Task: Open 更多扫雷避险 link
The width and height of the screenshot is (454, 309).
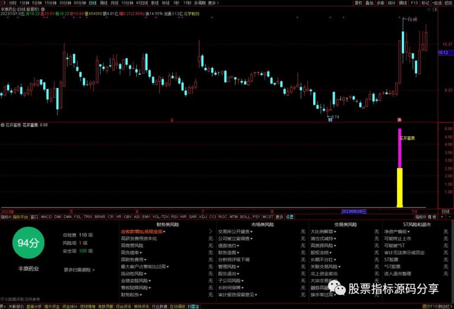Action: [x=79, y=270]
